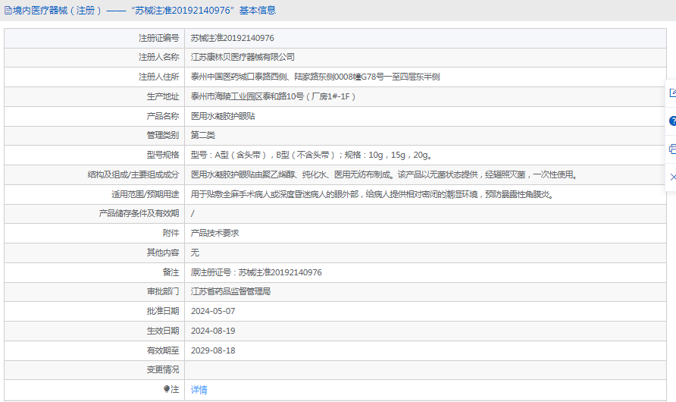Click the edit/feedback icon in the side toolbar
This screenshot has width=676, height=402.
pos(671,93)
